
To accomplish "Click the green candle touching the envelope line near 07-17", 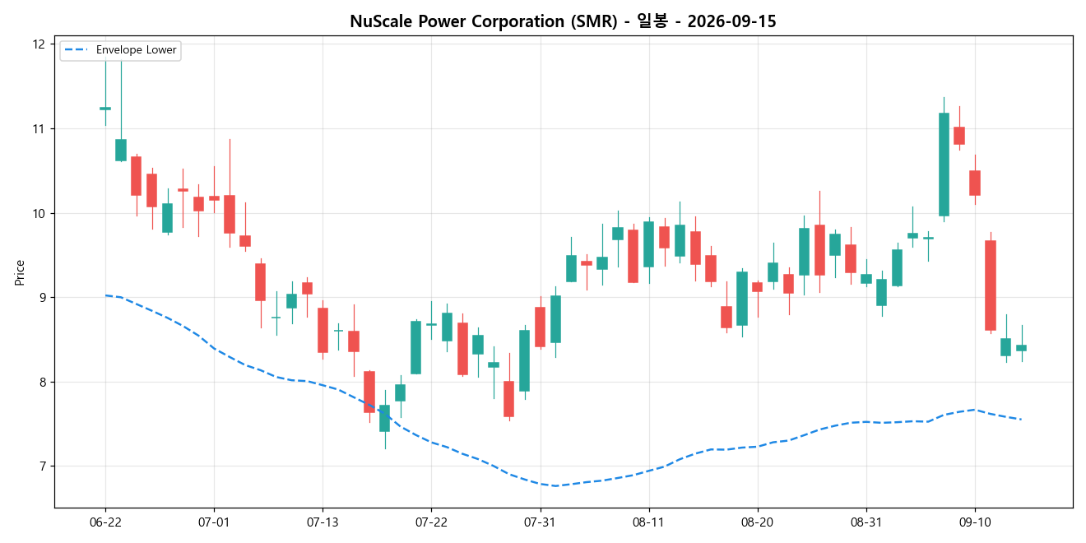I will [x=384, y=418].
